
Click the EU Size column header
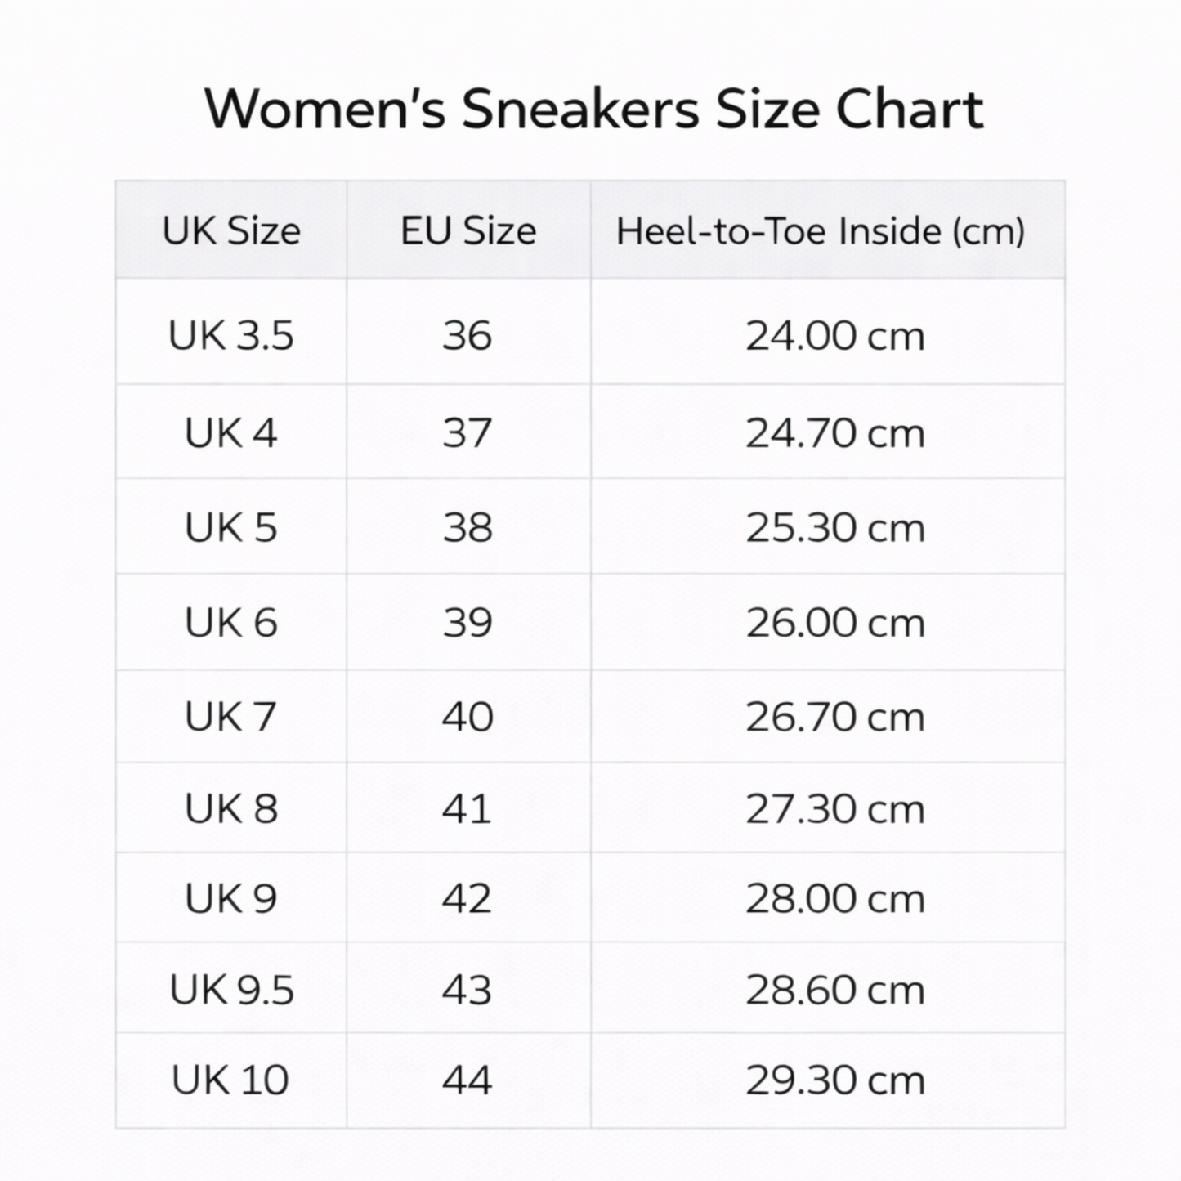point(468,230)
